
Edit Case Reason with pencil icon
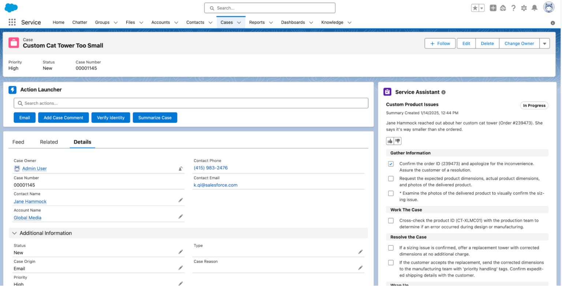tap(360, 268)
